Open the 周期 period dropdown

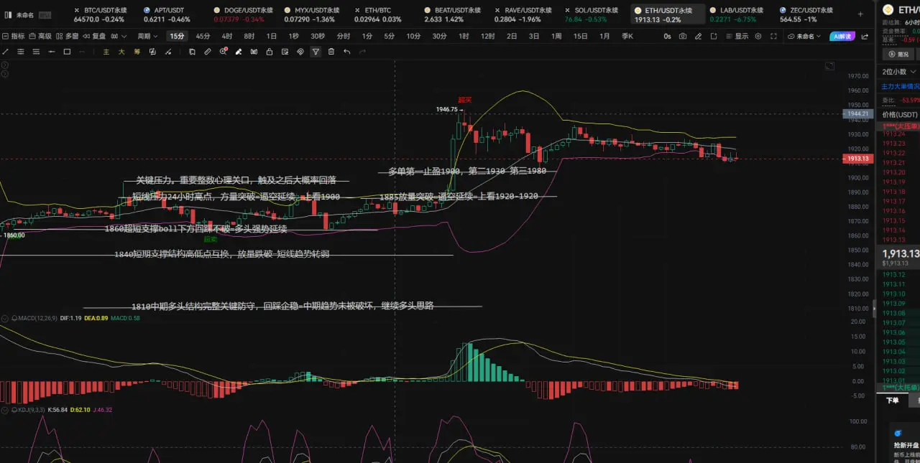pyautogui.click(x=147, y=36)
